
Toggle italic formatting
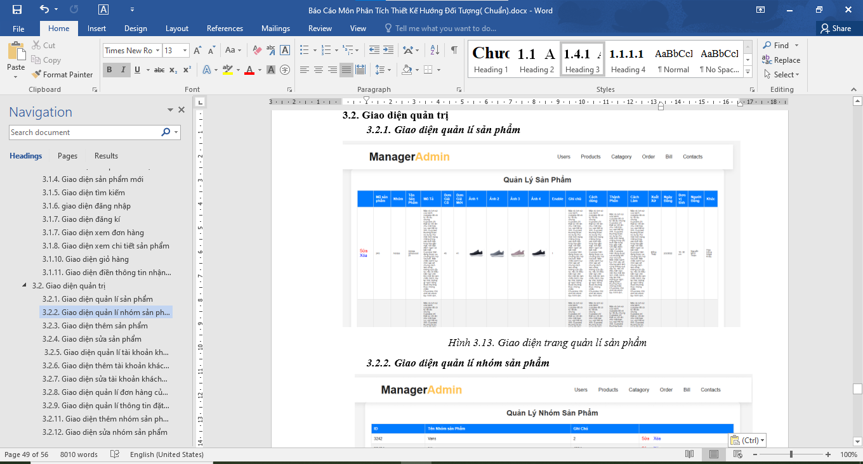[x=123, y=70]
